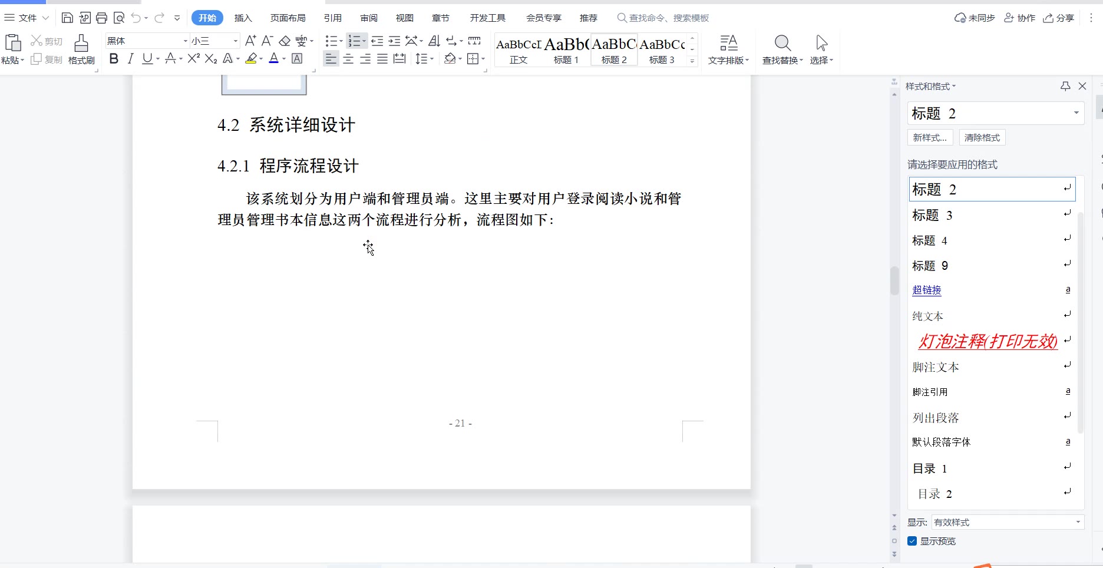Click 清除格式 button
1103x568 pixels.
pos(982,138)
